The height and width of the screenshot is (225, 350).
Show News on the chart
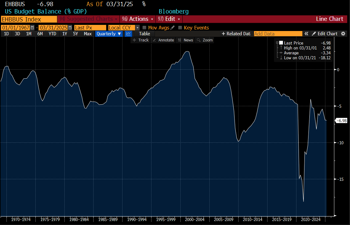click(186, 40)
